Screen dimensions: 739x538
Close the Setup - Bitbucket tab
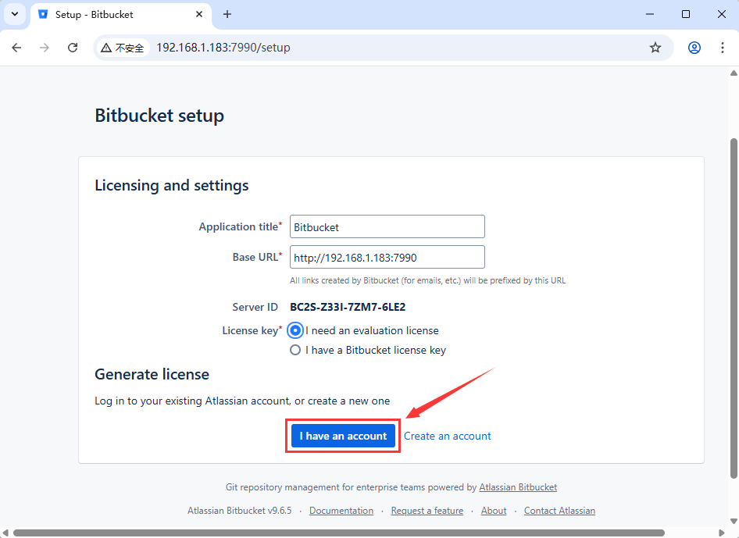(x=199, y=14)
